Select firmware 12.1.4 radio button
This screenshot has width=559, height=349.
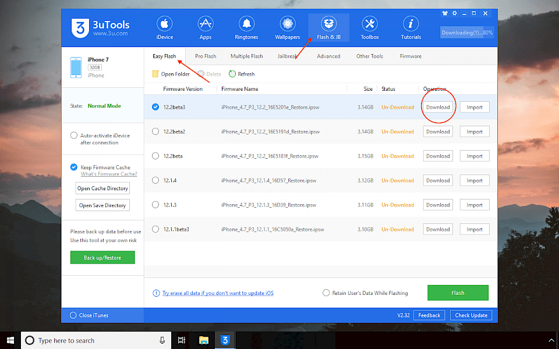[155, 180]
